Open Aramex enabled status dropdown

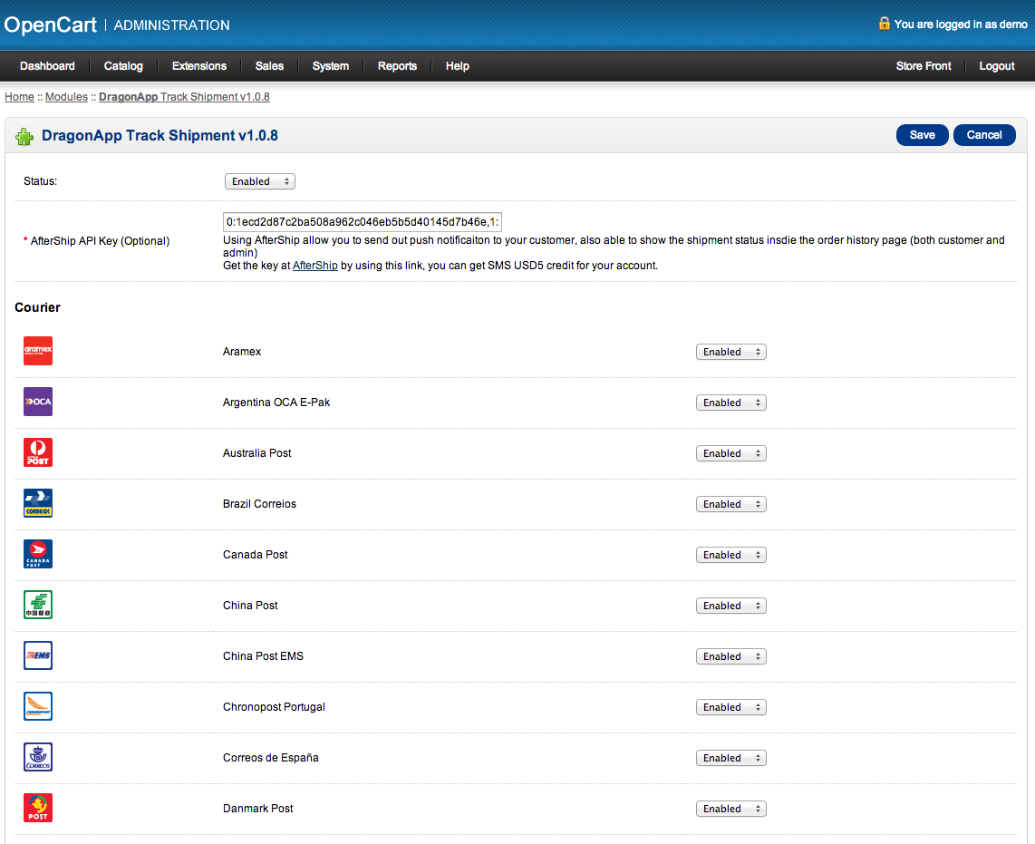coord(730,352)
